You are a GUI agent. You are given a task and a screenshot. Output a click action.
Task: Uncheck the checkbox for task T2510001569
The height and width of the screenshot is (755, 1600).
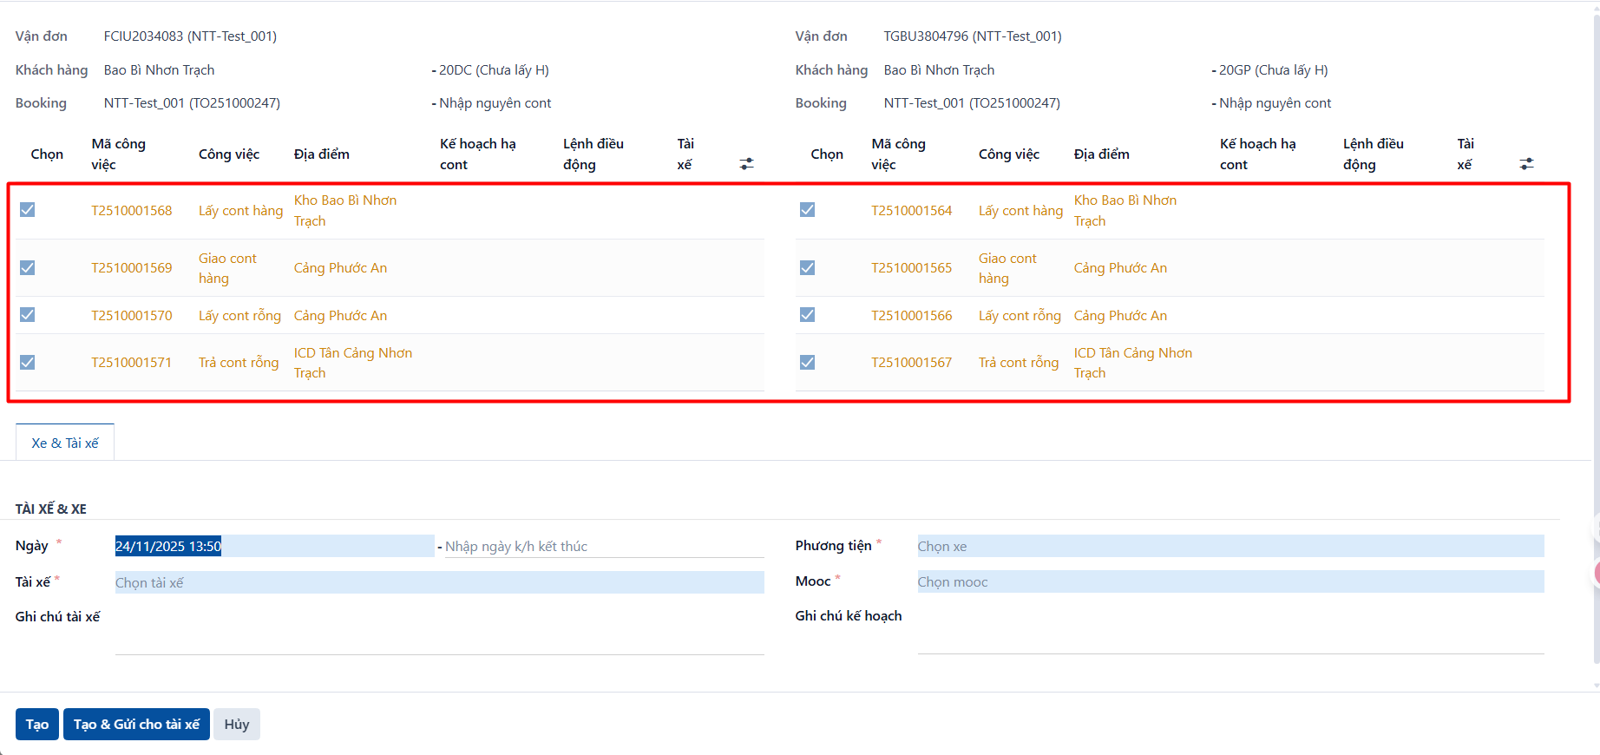(28, 267)
